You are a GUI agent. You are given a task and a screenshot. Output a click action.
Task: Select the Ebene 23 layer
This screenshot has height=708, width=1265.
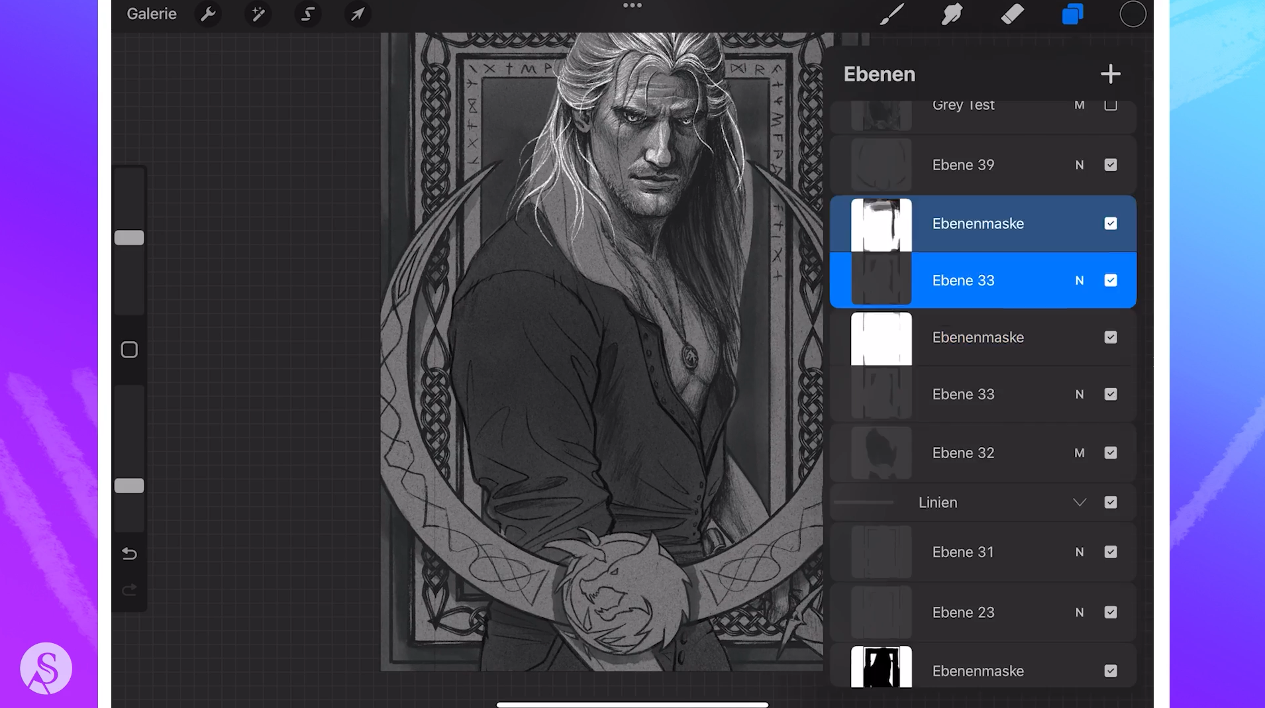point(963,613)
